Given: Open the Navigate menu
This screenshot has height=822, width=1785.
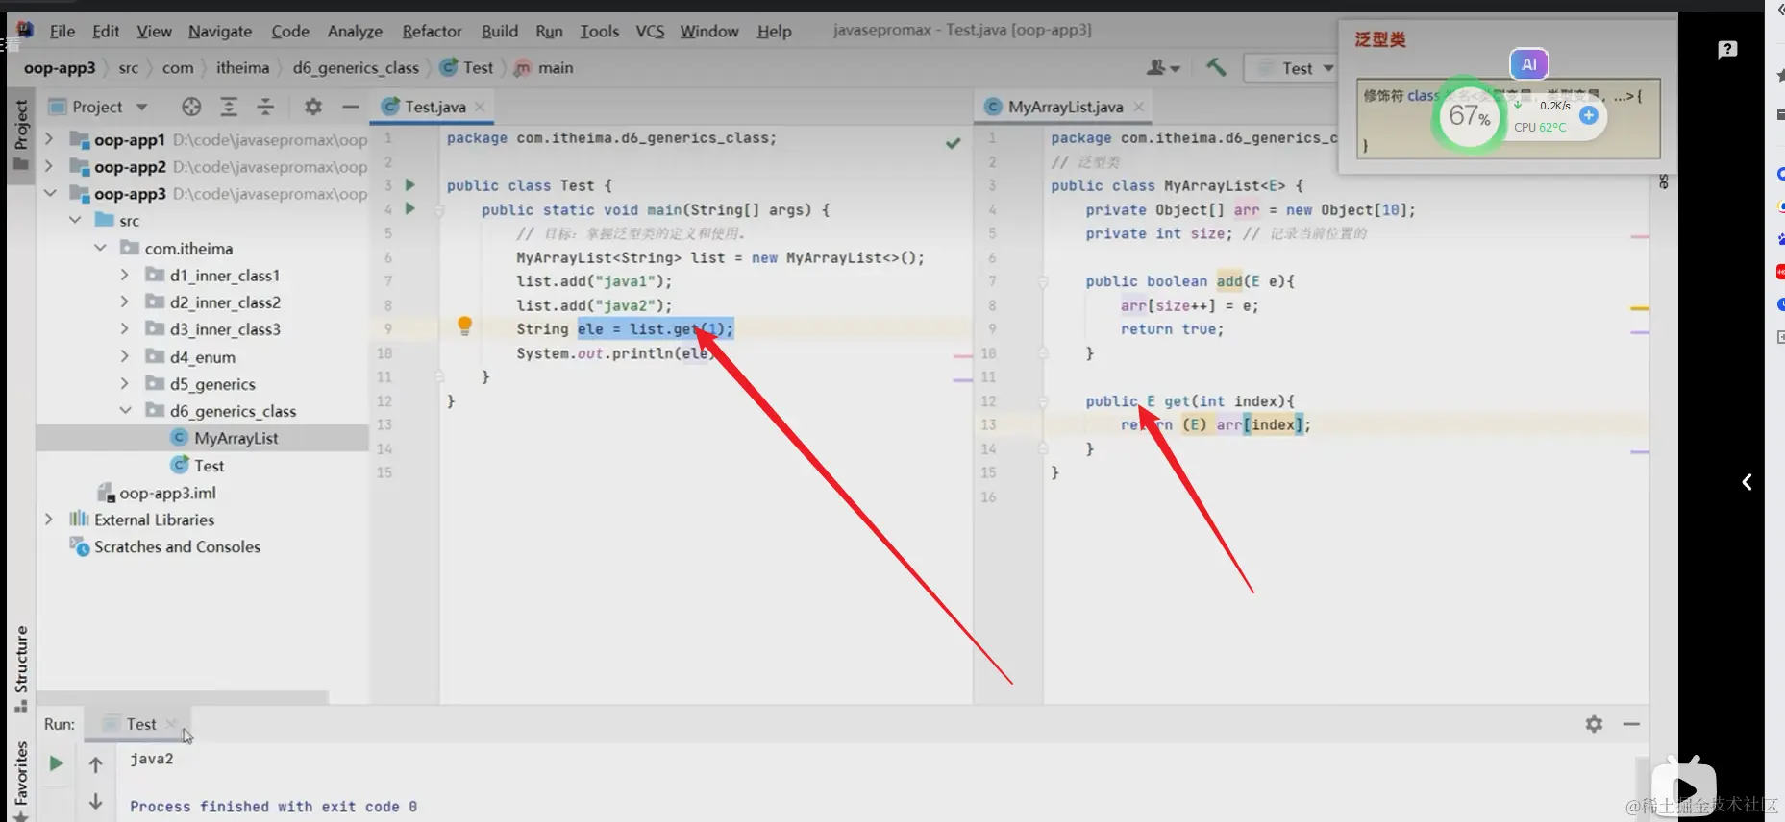Looking at the screenshot, I should coord(220,31).
